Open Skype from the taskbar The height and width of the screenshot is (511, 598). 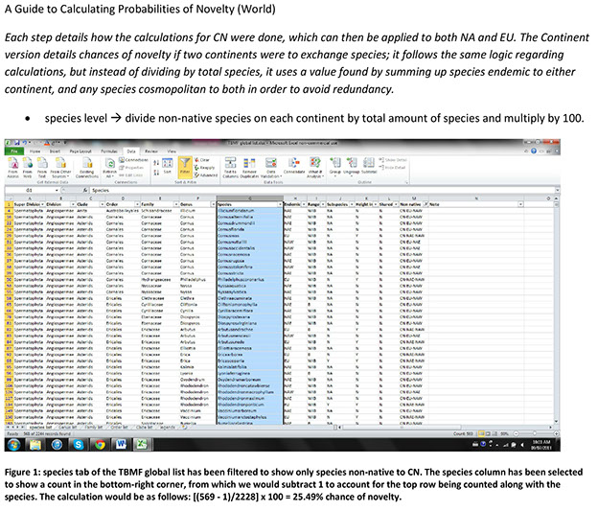[79, 445]
